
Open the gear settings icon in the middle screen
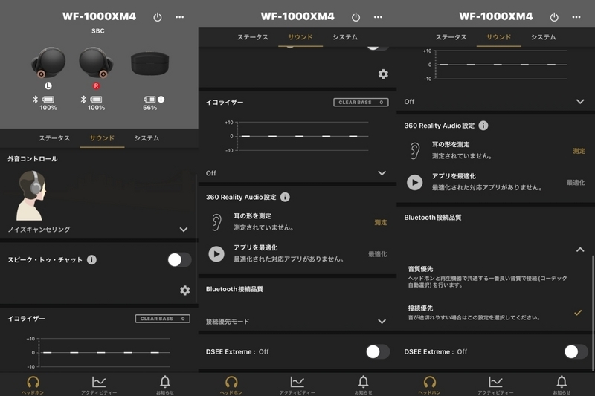[x=383, y=74]
